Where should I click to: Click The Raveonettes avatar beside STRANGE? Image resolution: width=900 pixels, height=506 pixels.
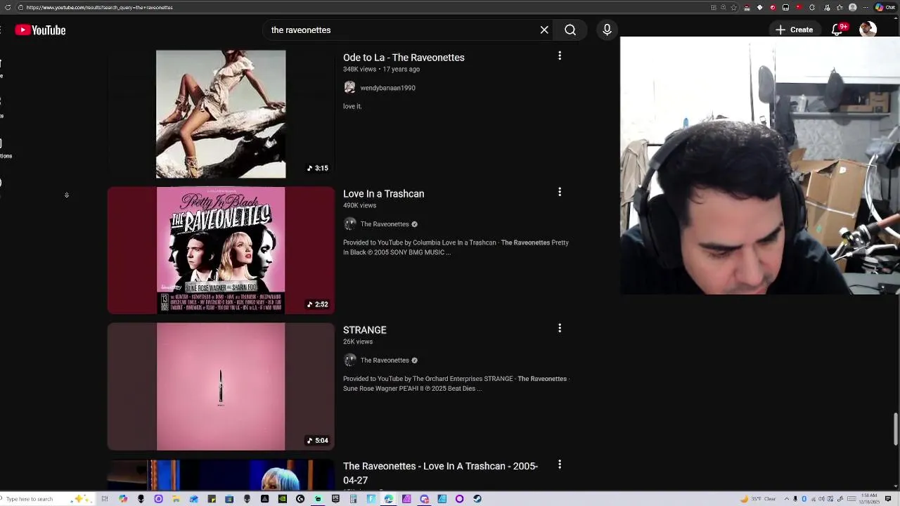coord(349,361)
